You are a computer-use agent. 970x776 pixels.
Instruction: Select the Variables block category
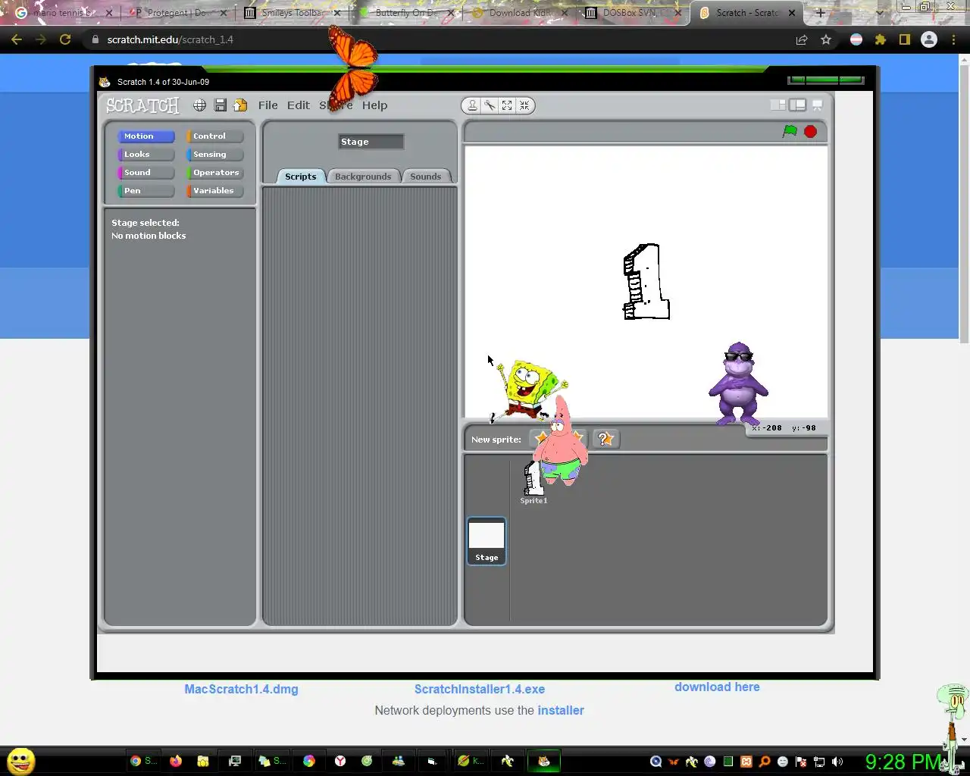(214, 191)
